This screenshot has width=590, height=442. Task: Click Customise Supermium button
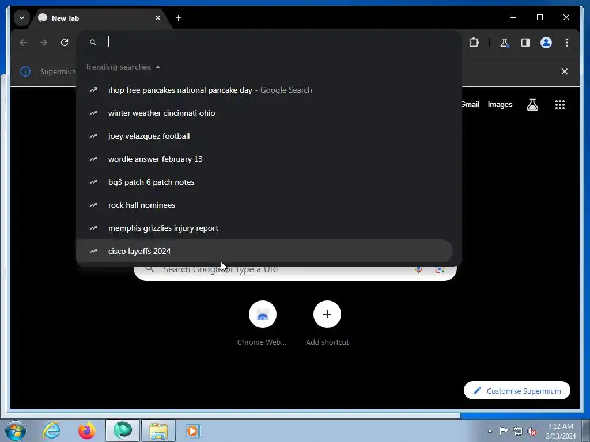(517, 391)
